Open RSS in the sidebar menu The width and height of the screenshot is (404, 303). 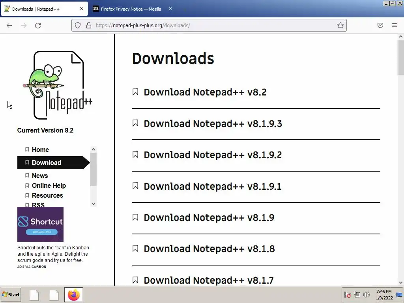[38, 205]
